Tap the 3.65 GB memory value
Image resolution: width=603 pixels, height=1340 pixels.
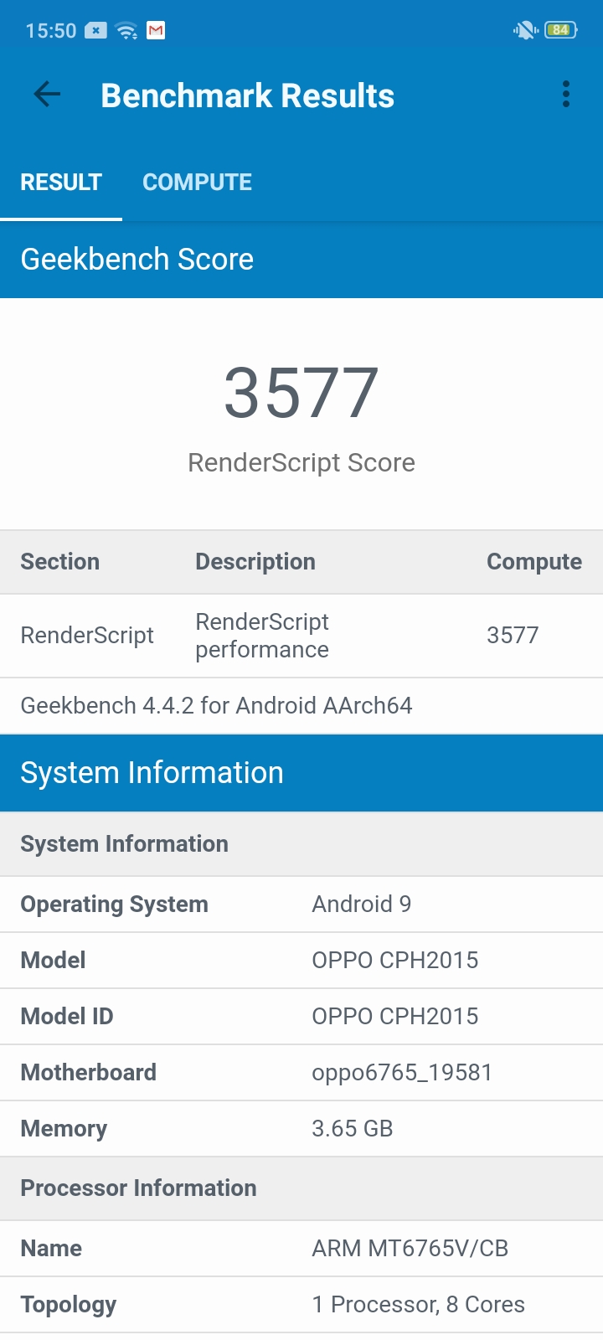[353, 1129]
